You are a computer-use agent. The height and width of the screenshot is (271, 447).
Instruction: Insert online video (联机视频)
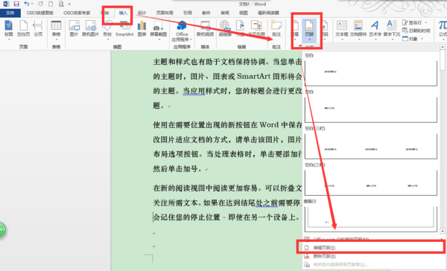coord(206,28)
